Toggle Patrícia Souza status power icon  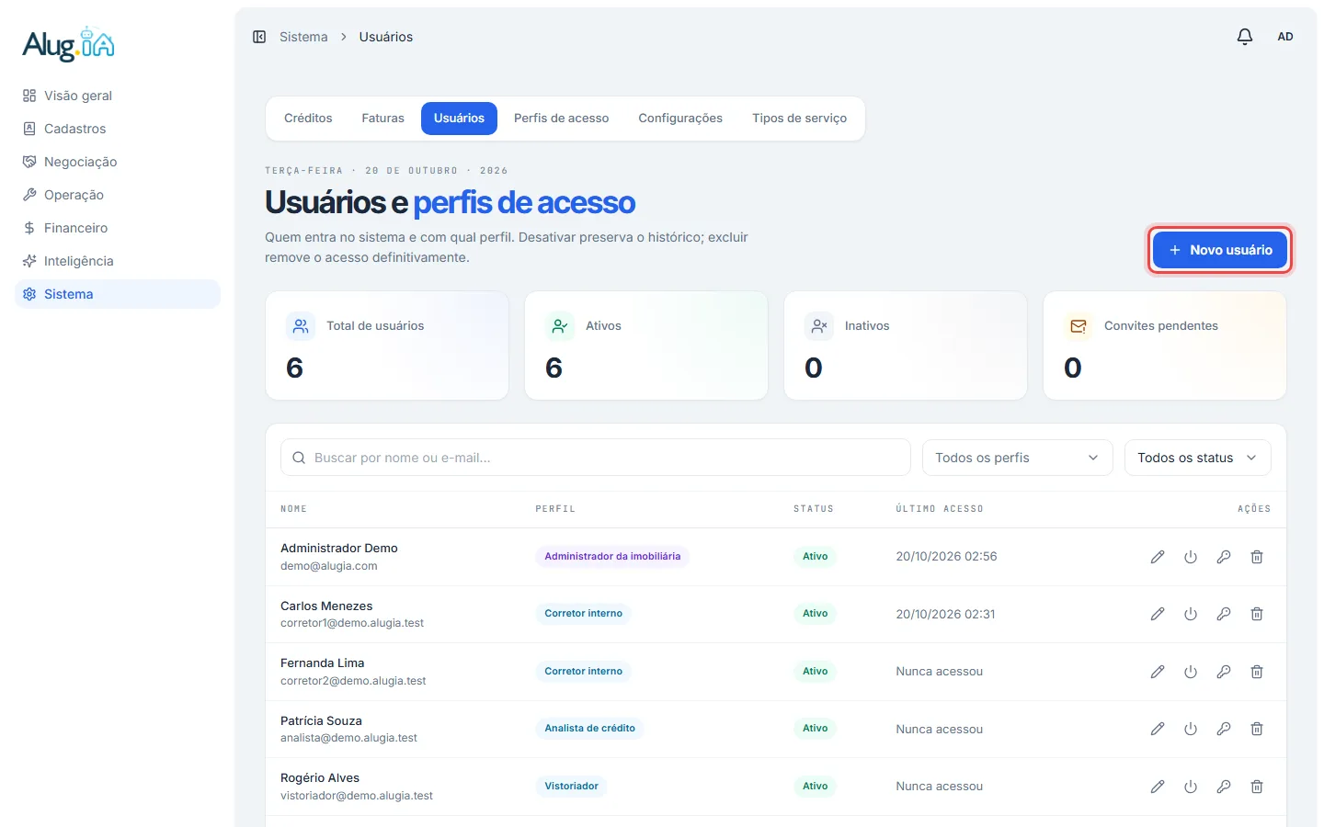pos(1191,729)
